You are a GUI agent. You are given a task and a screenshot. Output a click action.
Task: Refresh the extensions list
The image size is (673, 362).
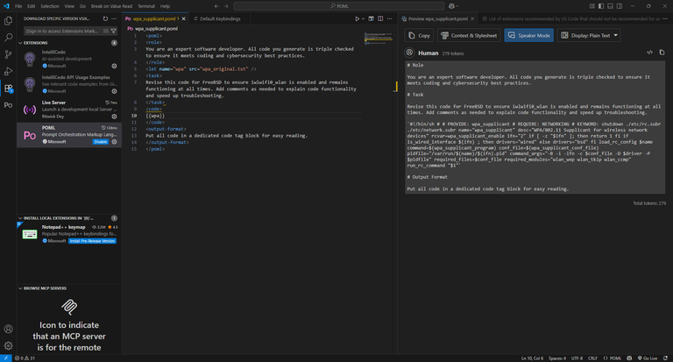pos(105,19)
